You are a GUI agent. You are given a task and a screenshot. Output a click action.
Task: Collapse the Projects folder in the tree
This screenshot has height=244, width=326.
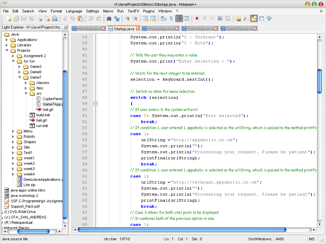7,50
